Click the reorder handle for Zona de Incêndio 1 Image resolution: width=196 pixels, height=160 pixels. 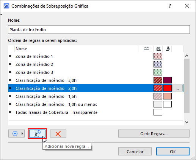(10, 56)
